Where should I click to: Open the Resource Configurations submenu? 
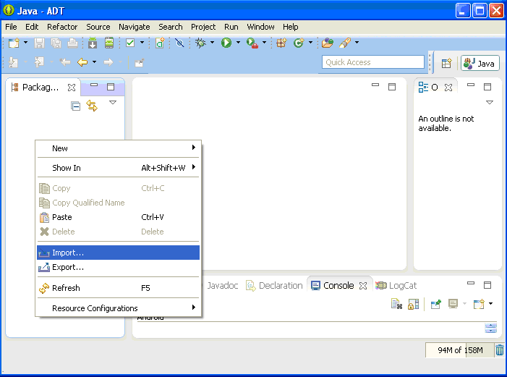click(x=118, y=308)
